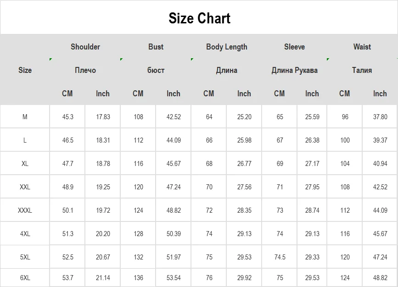Select the Waist column header
The image size is (398, 287).
point(362,47)
